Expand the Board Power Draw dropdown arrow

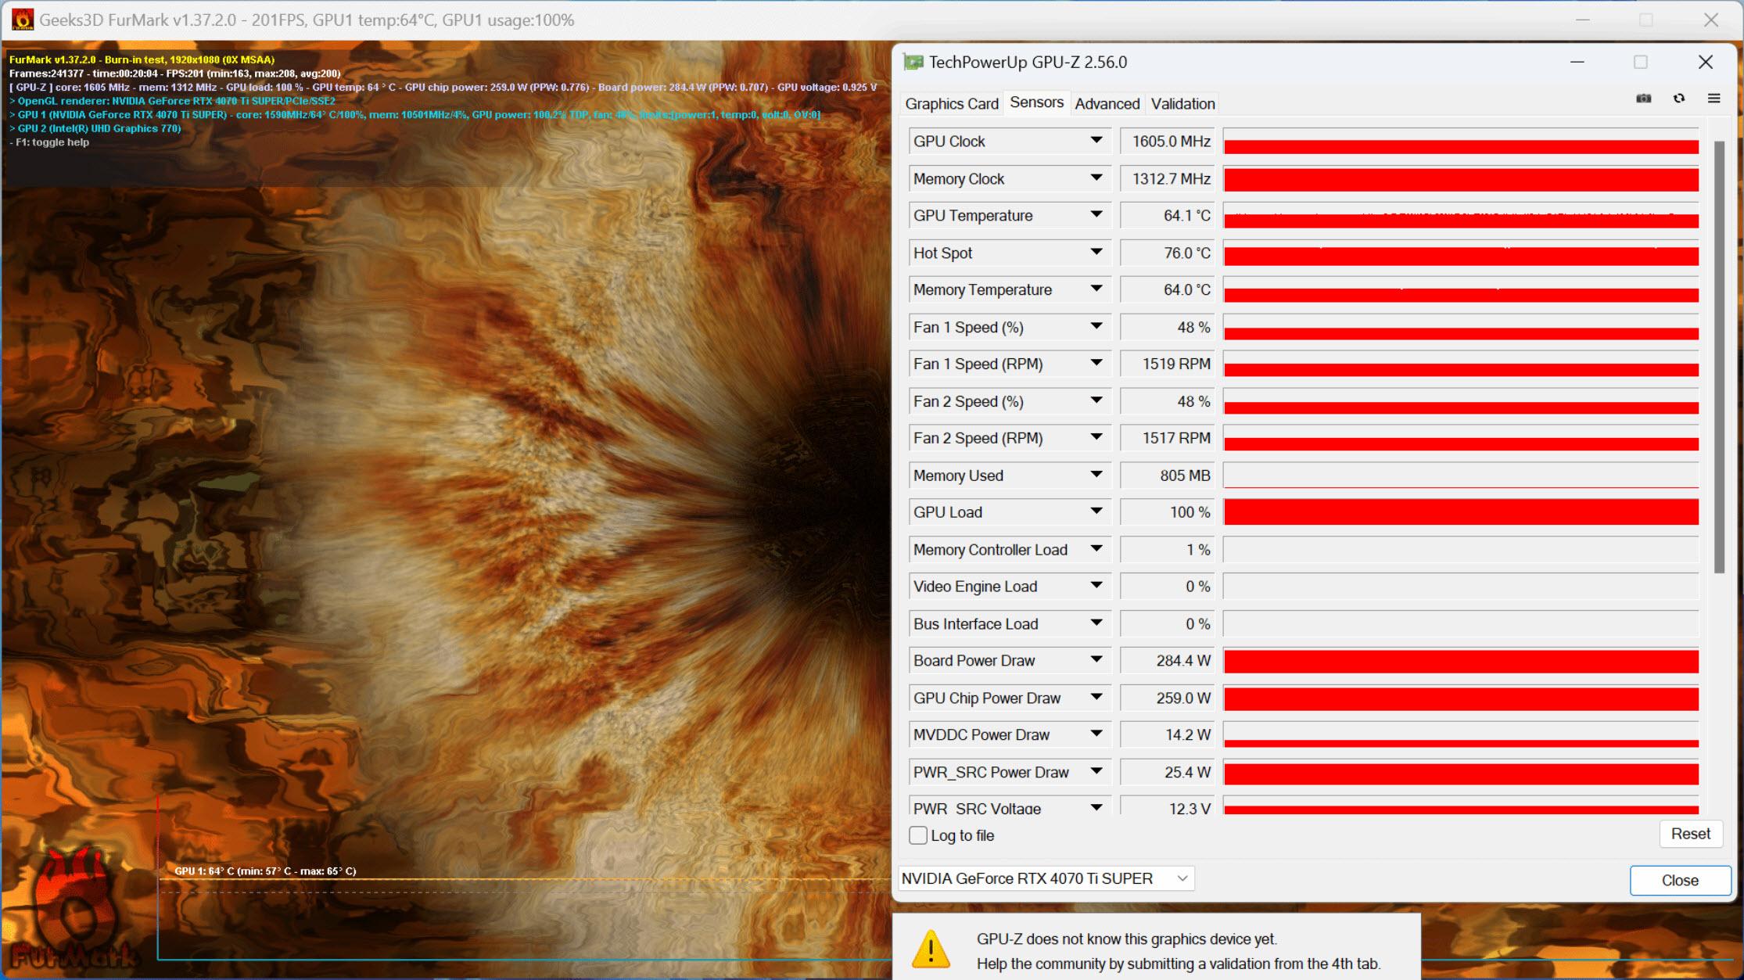tap(1095, 662)
